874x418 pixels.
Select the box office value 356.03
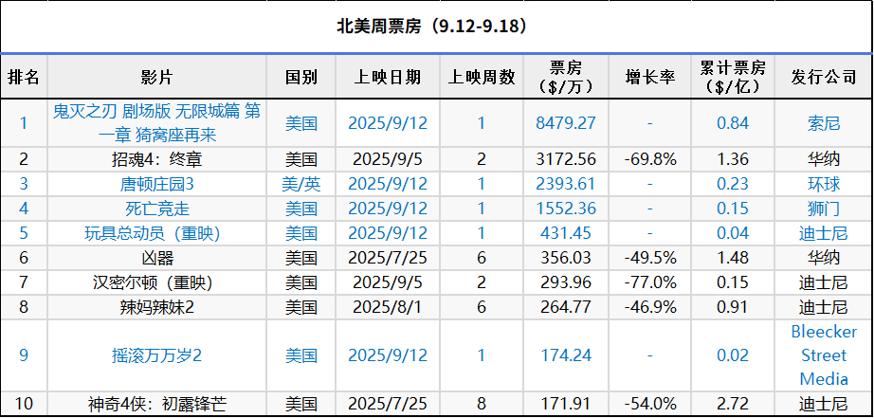click(x=566, y=258)
